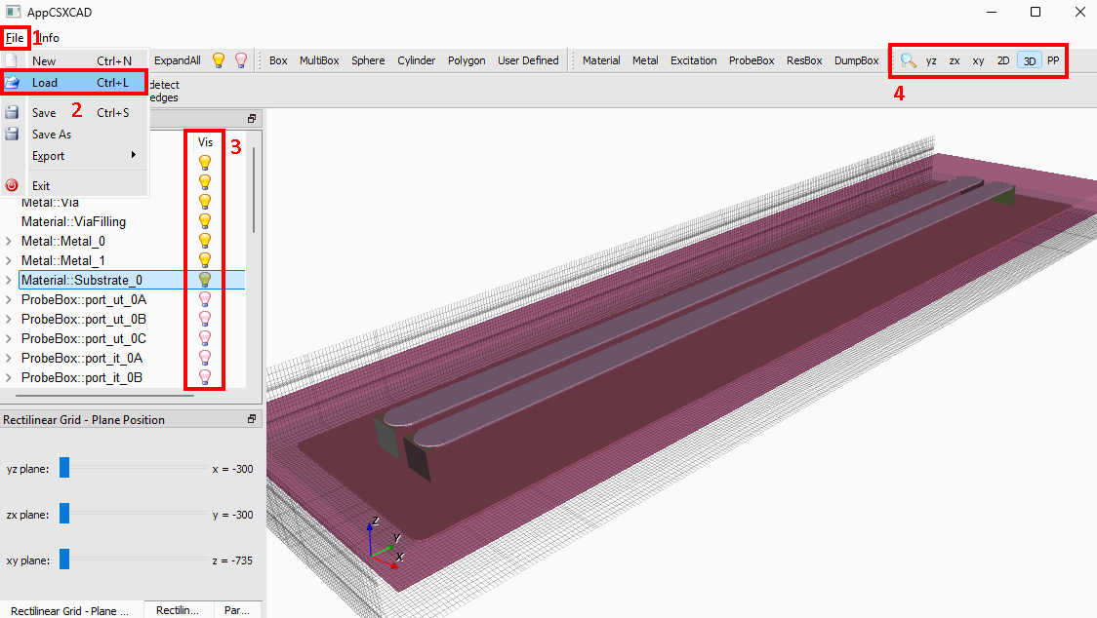Choose Save from the File menu
The image size is (1097, 618).
74,112
